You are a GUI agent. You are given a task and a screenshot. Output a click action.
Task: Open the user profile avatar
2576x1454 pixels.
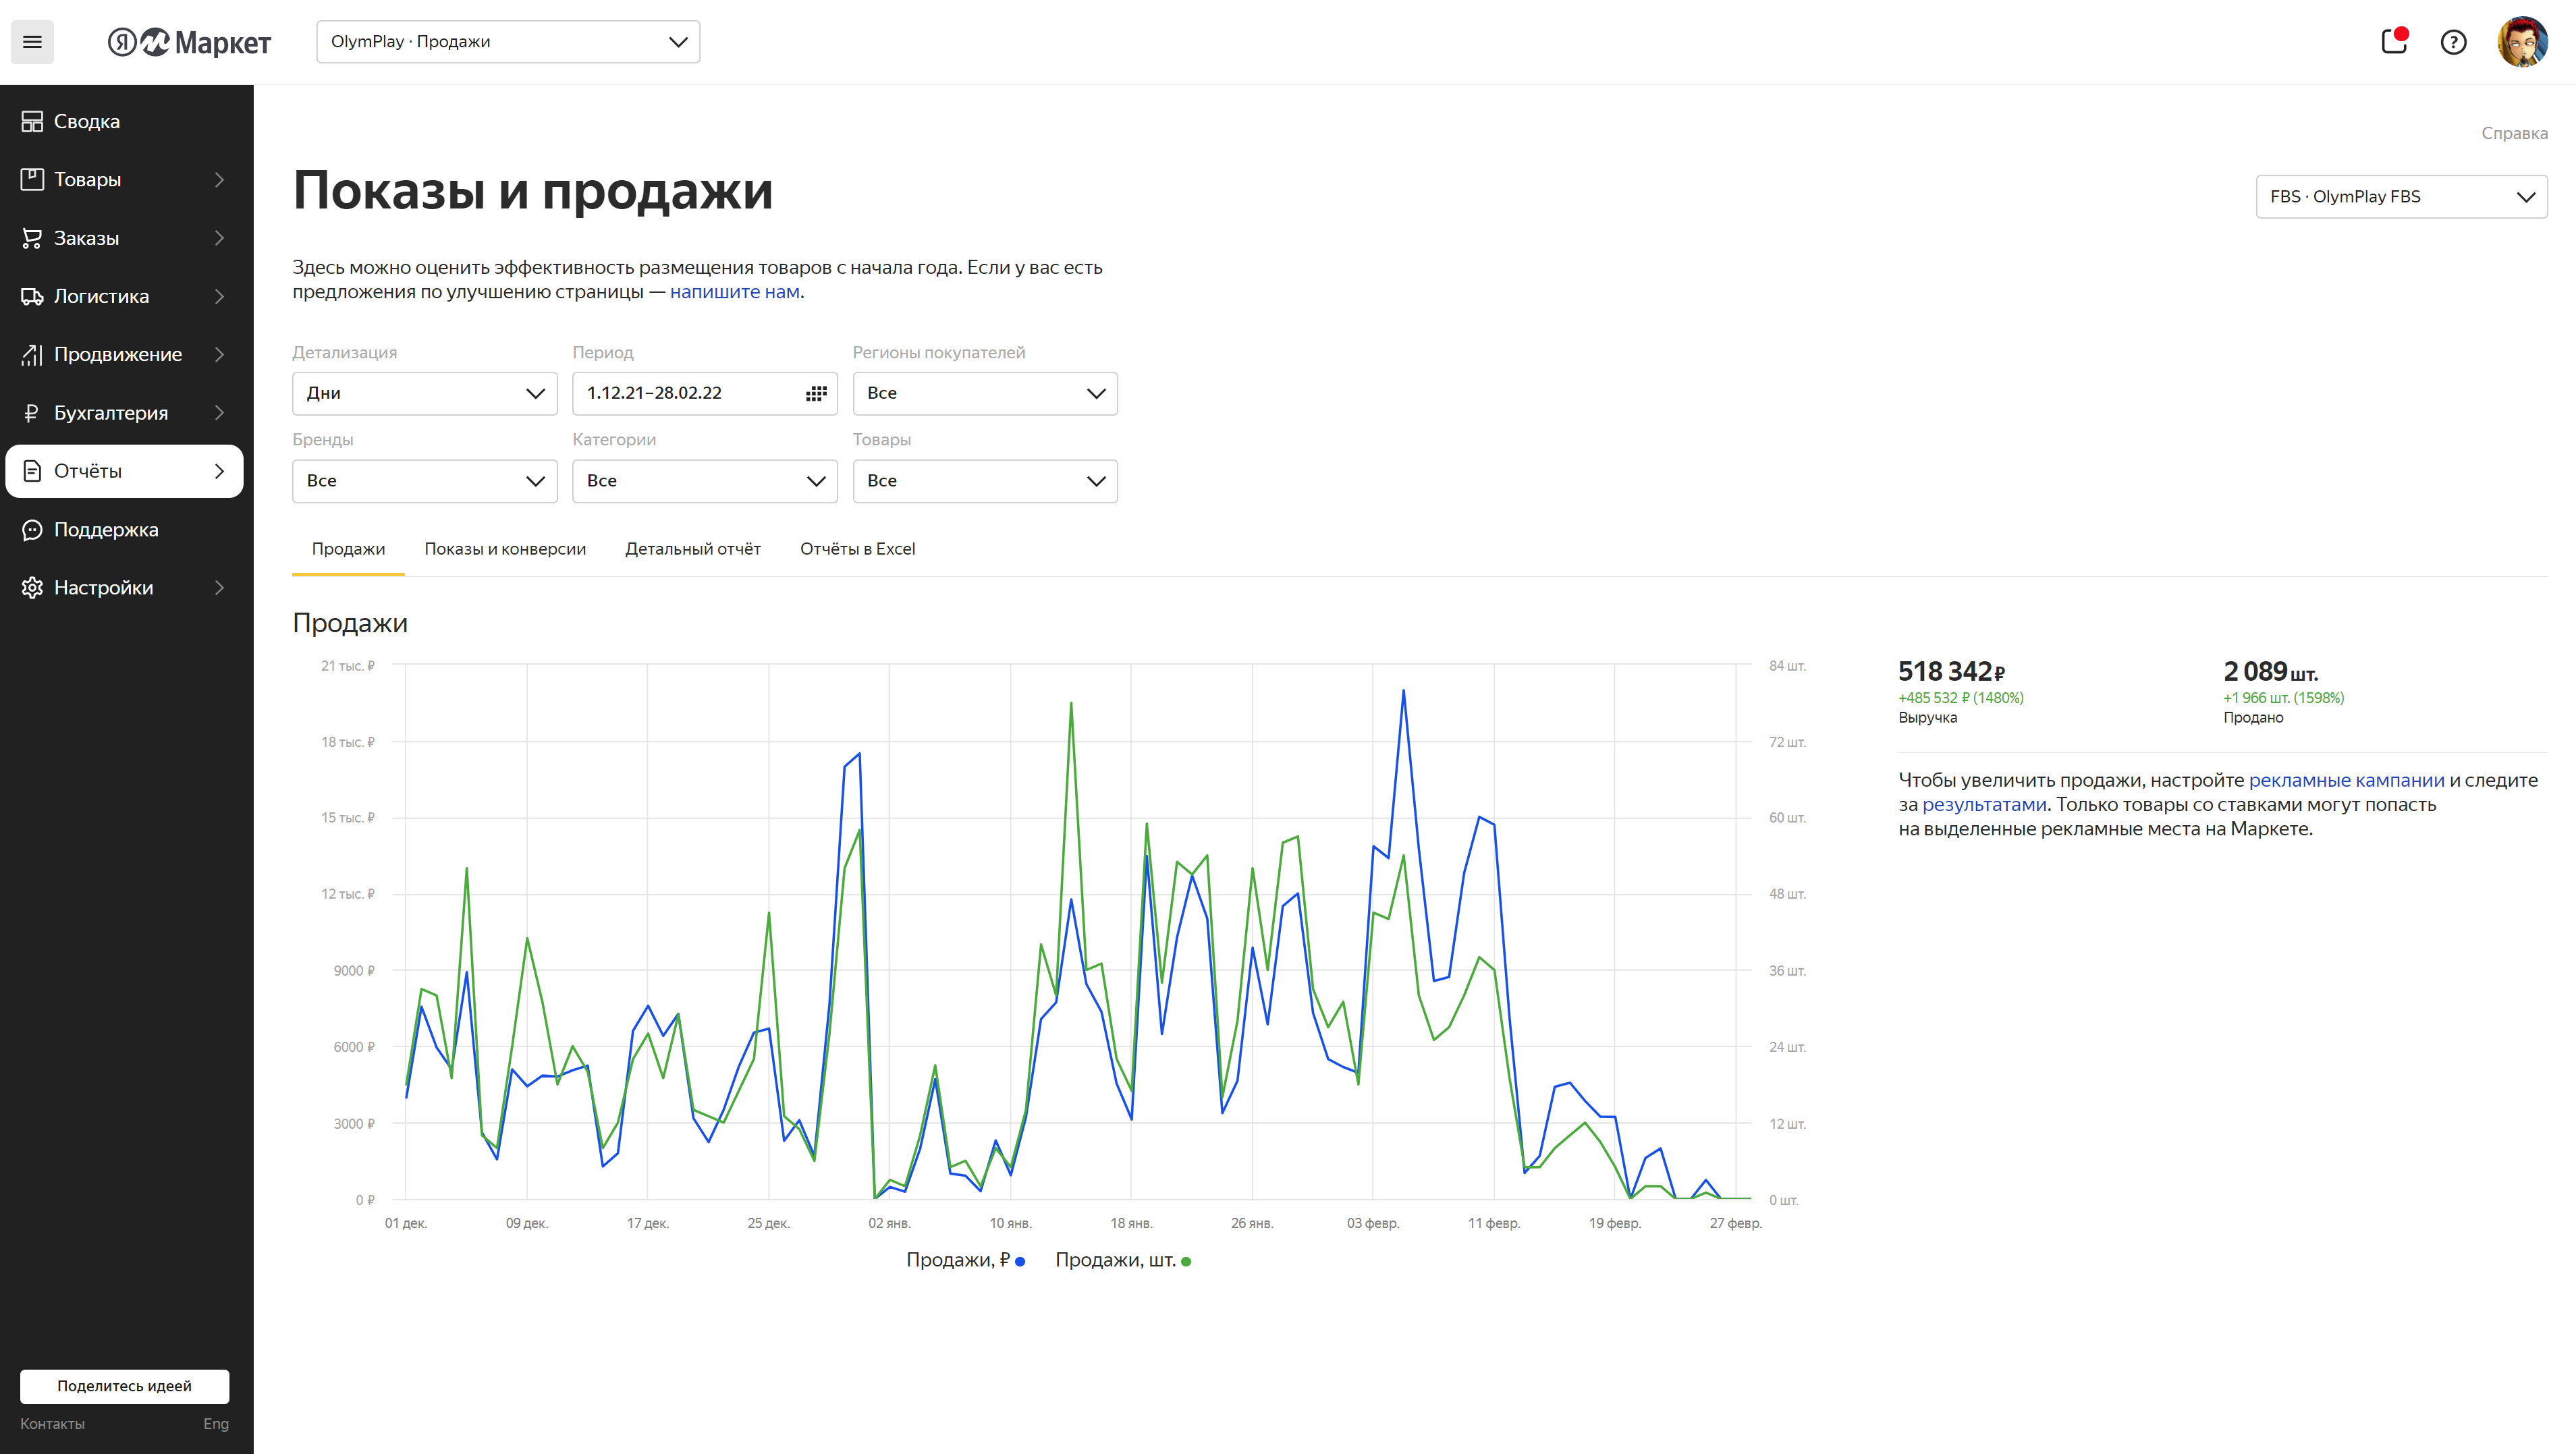coord(2521,42)
